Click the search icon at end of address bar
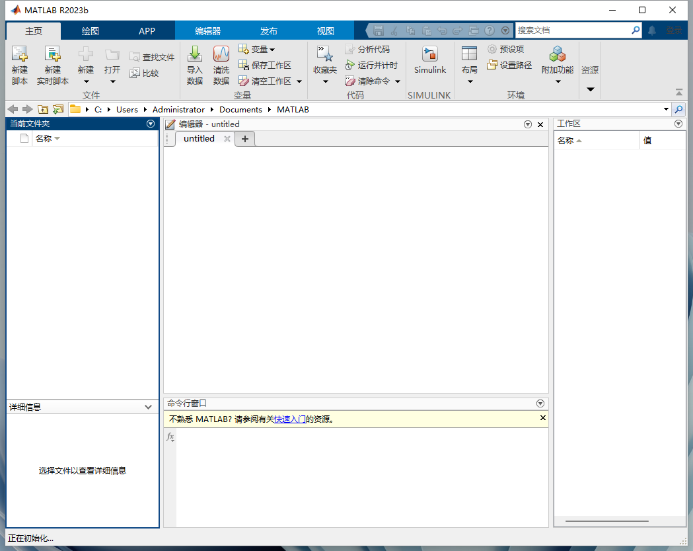 (x=678, y=109)
